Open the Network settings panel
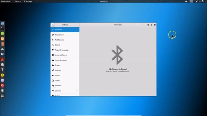207x116 pixels. (x=65, y=86)
